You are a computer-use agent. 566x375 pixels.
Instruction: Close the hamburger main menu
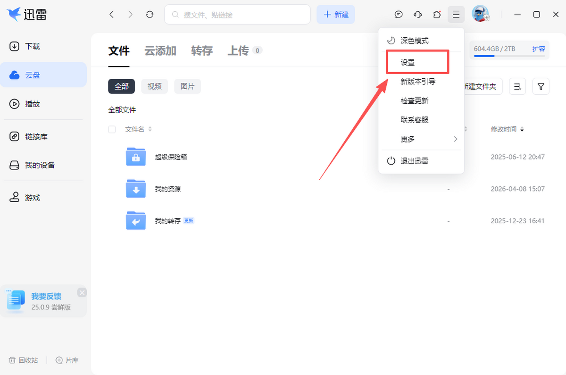tap(456, 15)
